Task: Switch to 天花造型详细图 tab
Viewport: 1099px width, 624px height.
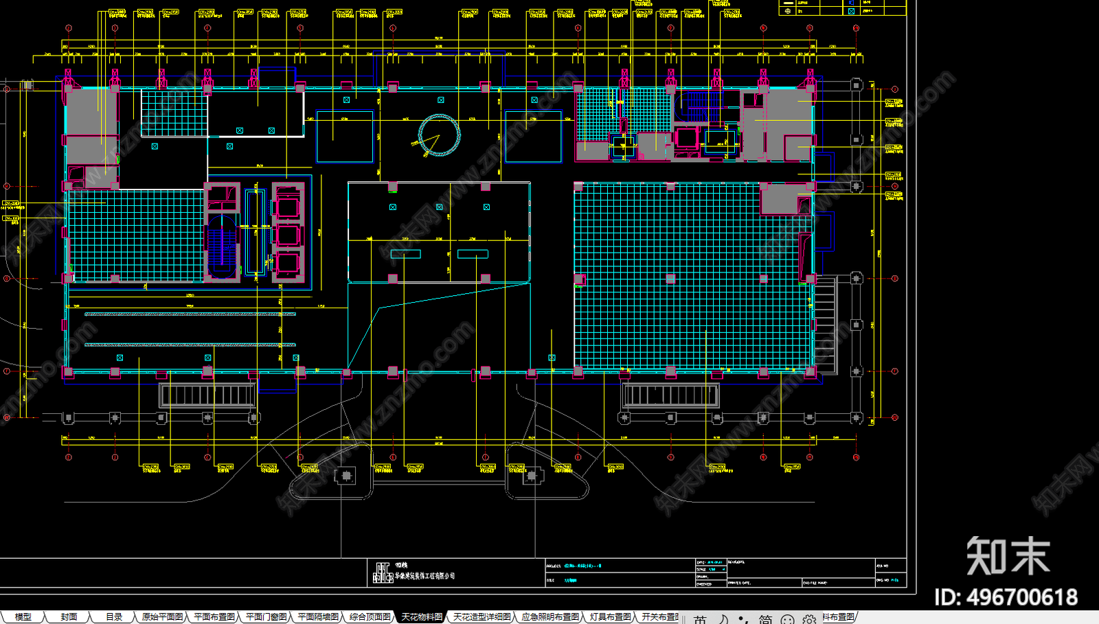Action: click(481, 617)
